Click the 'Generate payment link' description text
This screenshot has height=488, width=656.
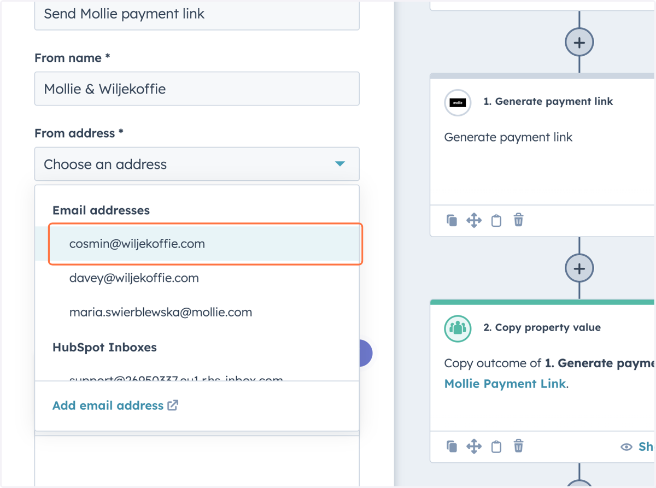pyautogui.click(x=508, y=137)
